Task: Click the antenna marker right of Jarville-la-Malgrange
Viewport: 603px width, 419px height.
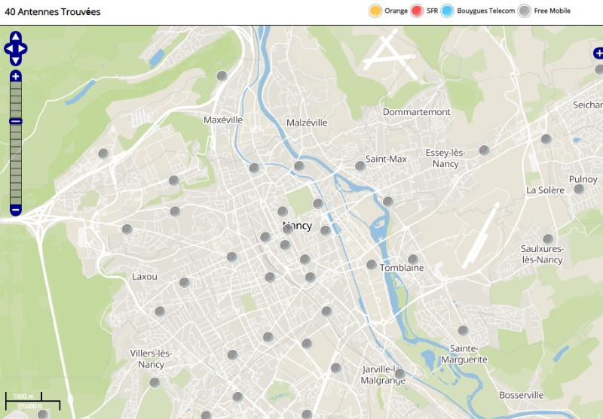Action: pyautogui.click(x=399, y=374)
